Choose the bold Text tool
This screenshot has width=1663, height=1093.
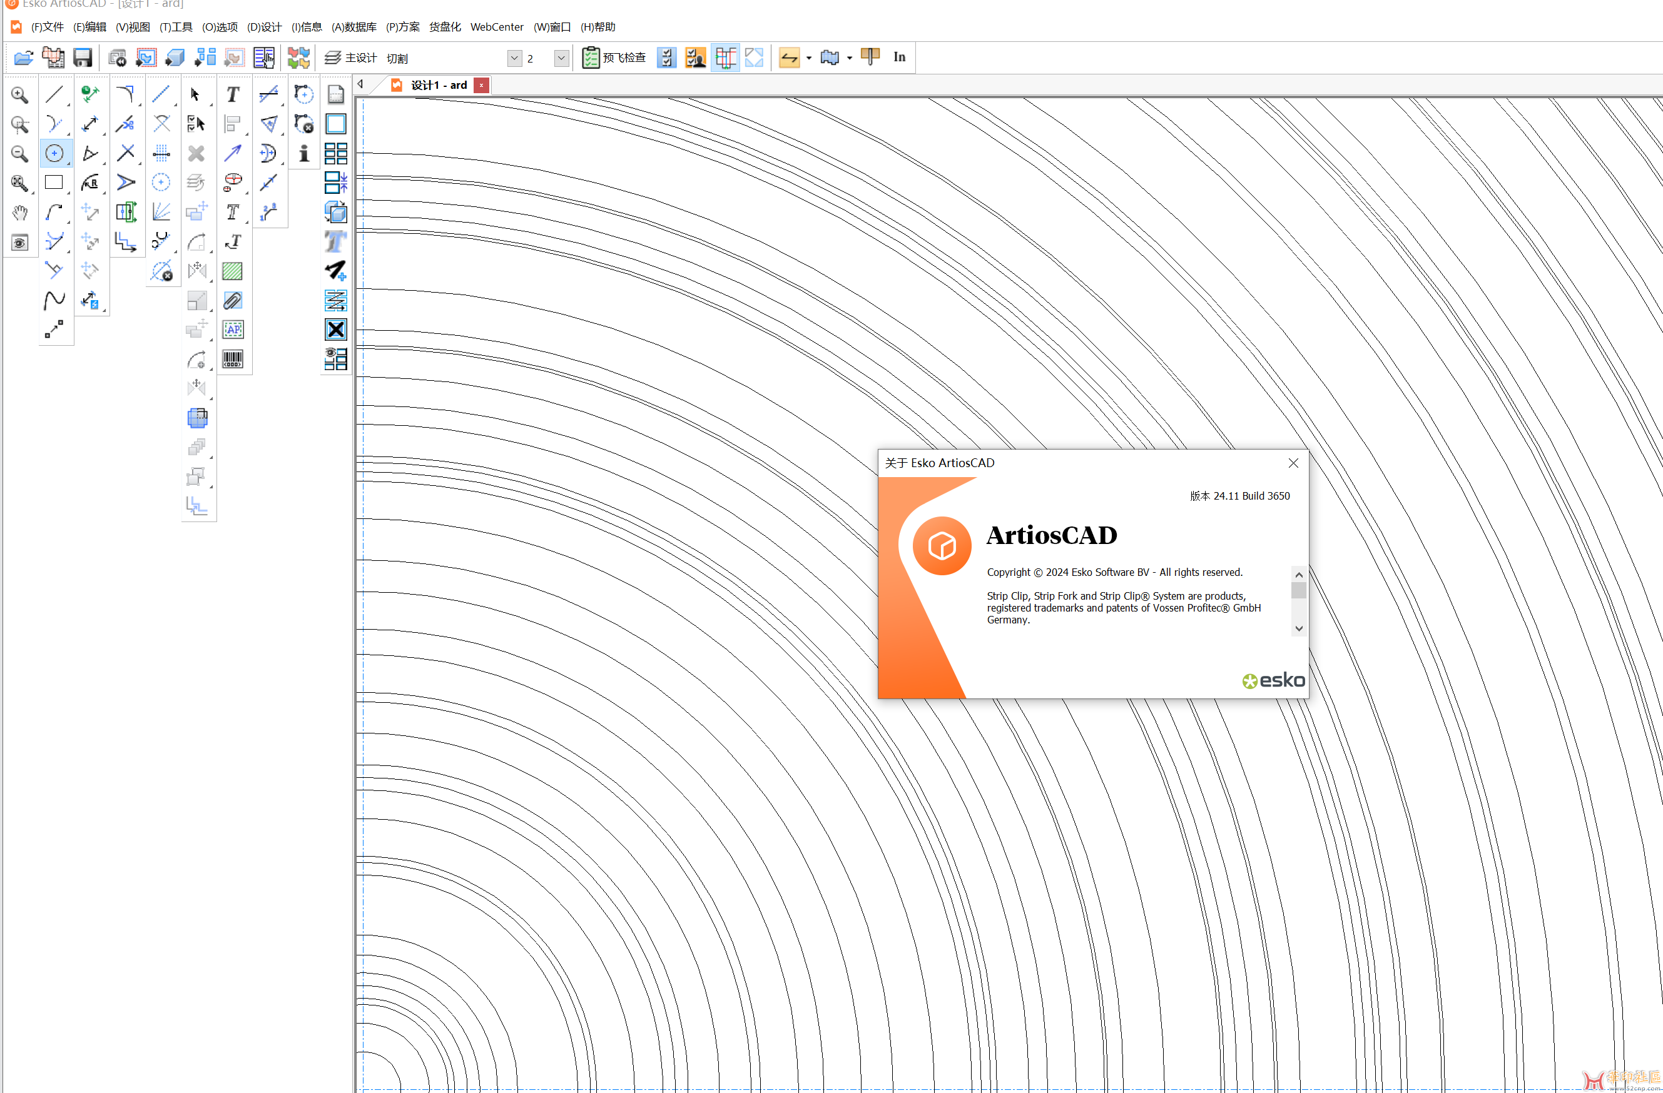[233, 94]
